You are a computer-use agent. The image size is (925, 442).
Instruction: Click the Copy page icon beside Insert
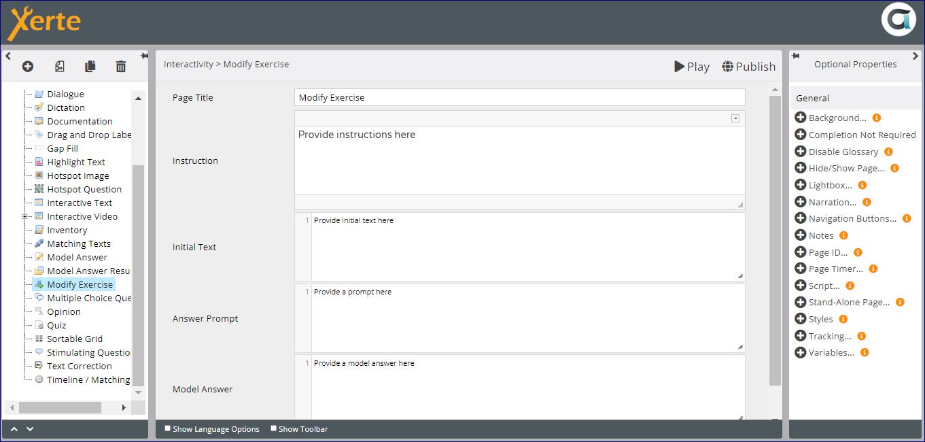coord(60,66)
